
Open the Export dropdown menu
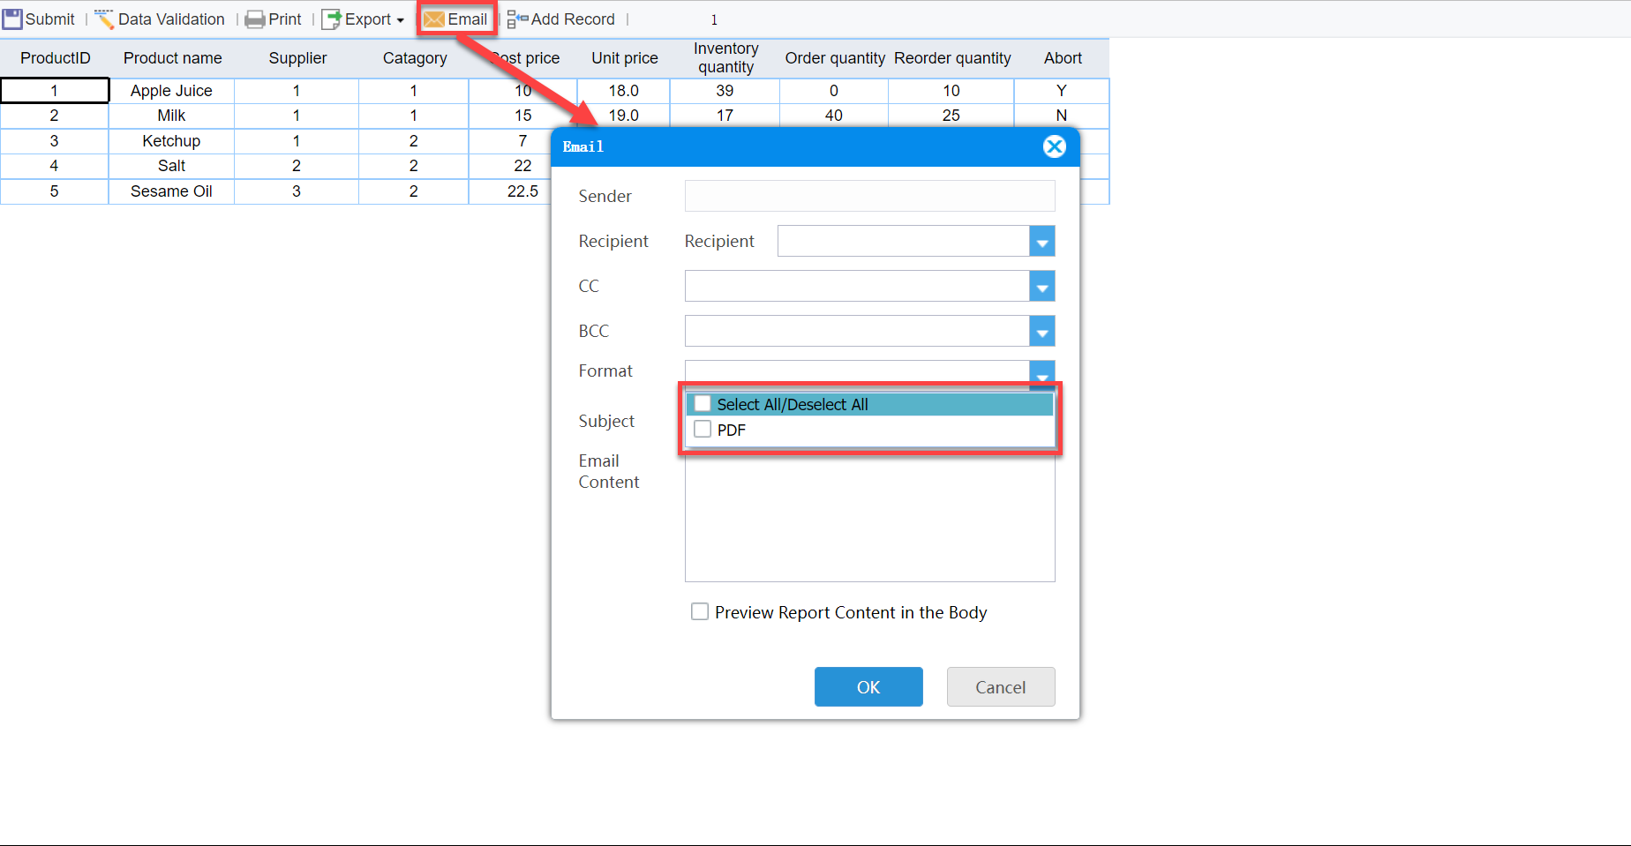pos(363,19)
